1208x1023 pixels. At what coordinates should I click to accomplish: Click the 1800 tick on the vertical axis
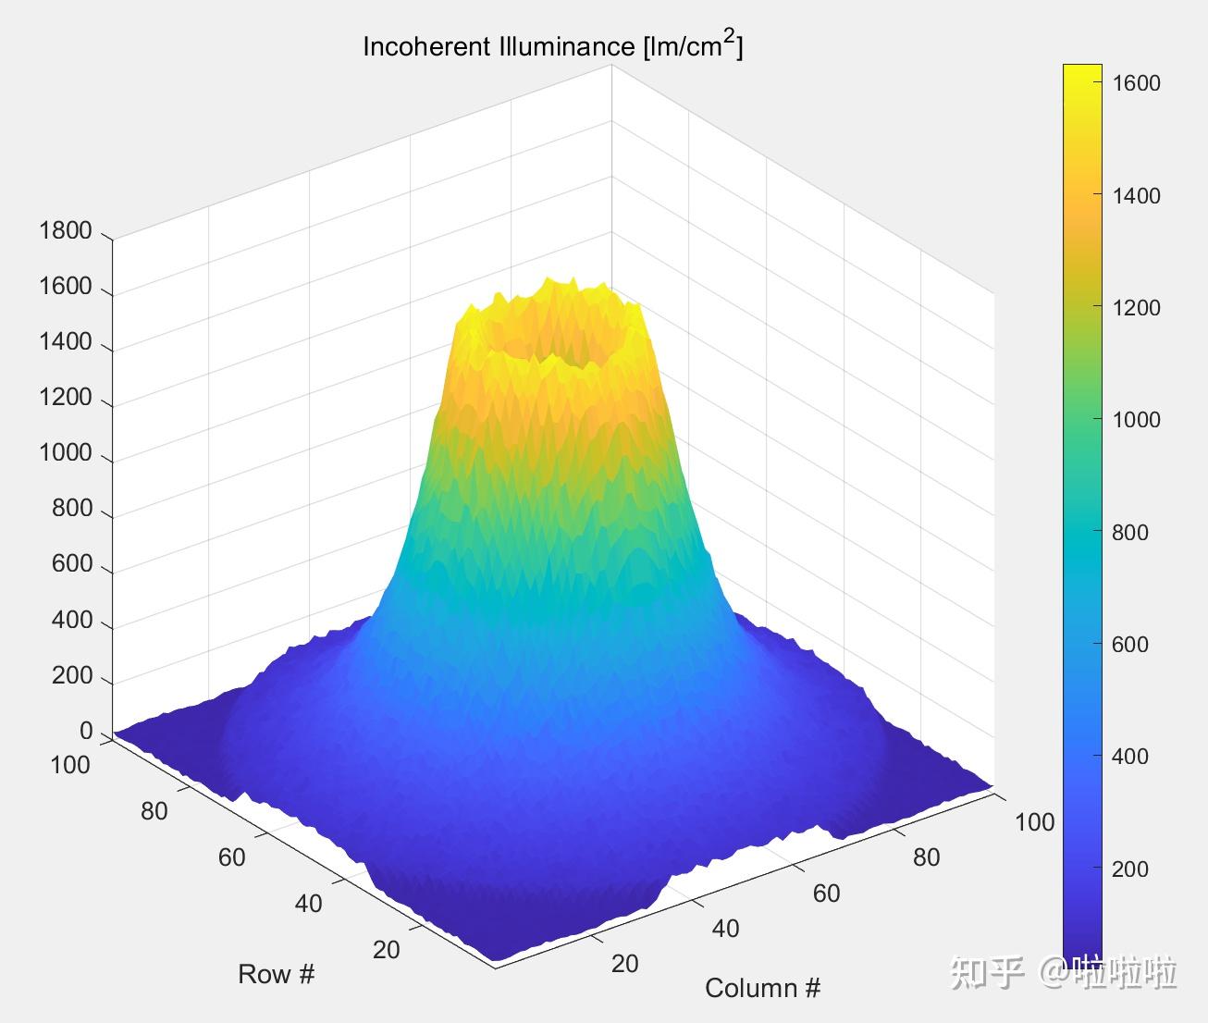tap(66, 230)
